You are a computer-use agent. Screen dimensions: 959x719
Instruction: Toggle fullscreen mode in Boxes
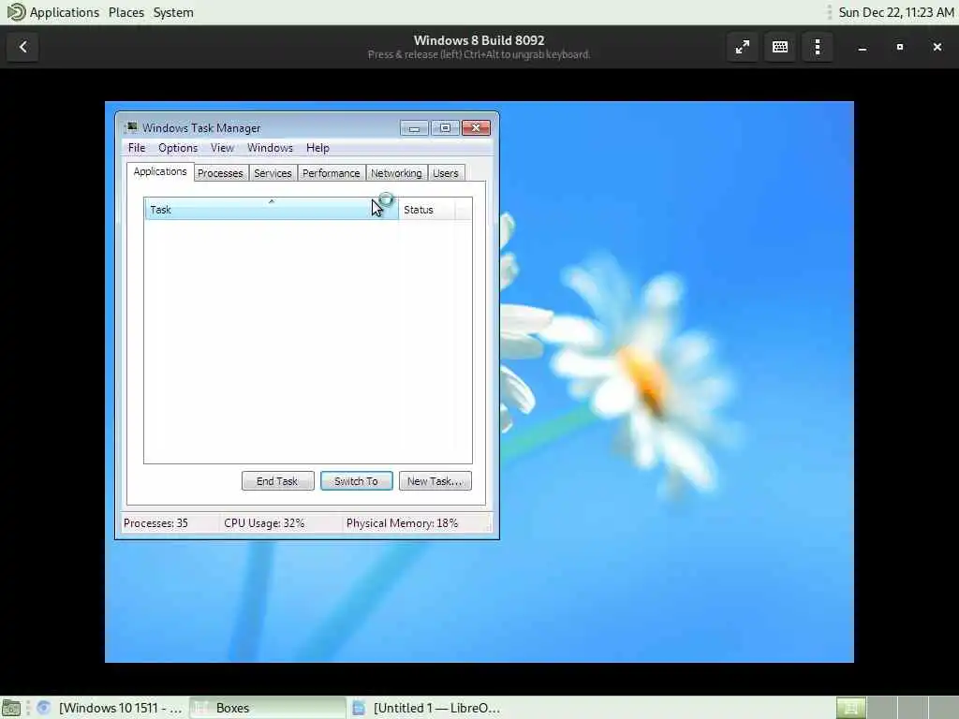(x=742, y=47)
